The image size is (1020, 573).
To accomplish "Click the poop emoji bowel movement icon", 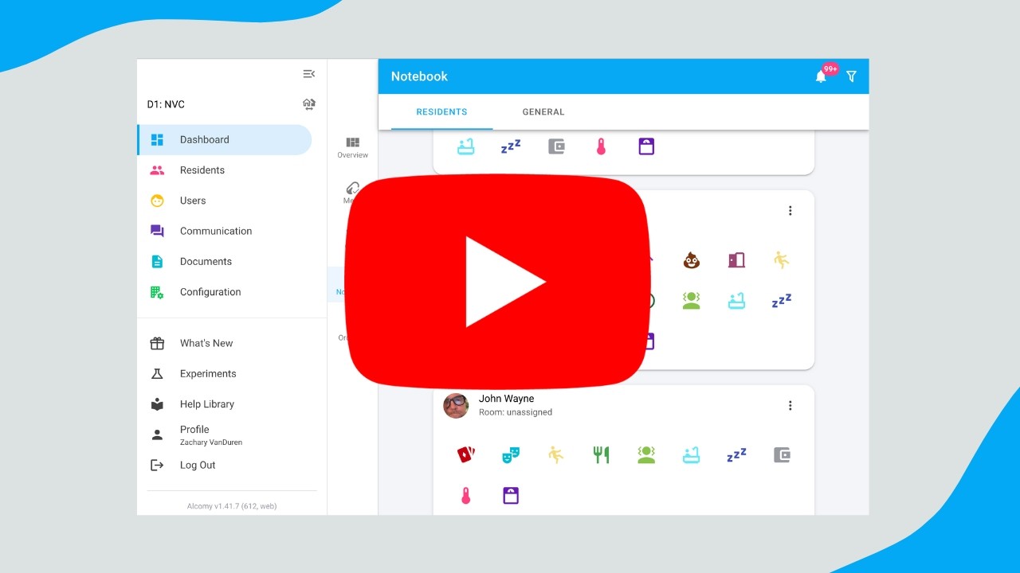I will click(x=691, y=260).
